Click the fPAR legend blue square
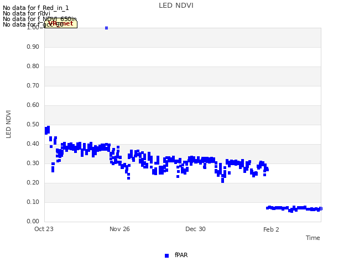This screenshot has width=354, height=266. click(166, 255)
